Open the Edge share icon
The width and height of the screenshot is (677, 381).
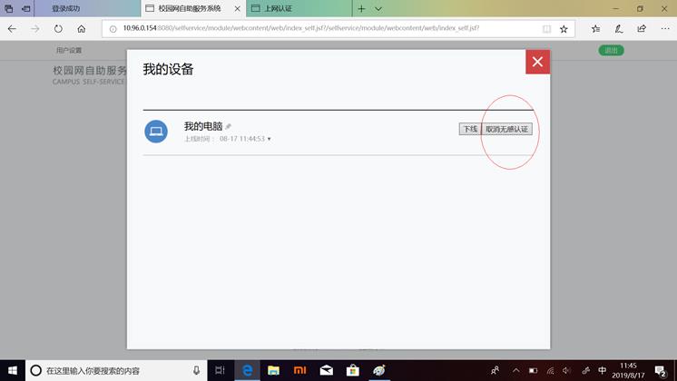point(642,29)
